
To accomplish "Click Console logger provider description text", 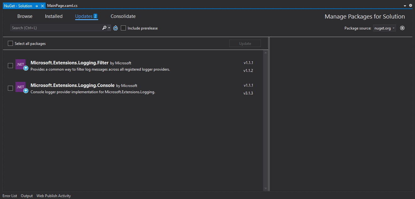I will click(x=93, y=92).
